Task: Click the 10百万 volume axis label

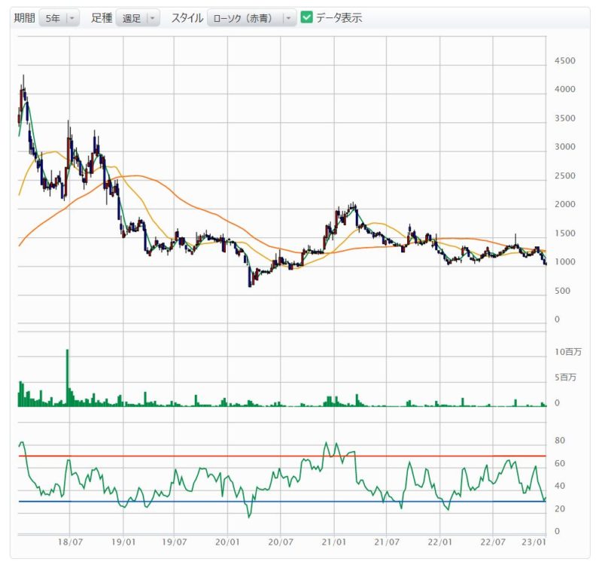Action: 568,352
